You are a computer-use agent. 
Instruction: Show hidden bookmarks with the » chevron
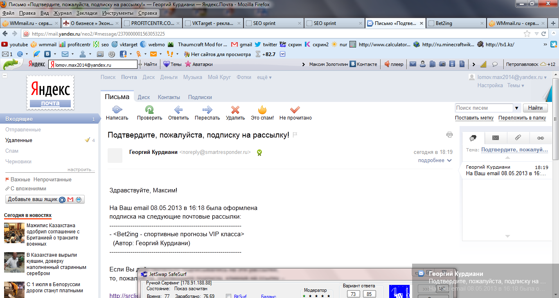(x=545, y=45)
